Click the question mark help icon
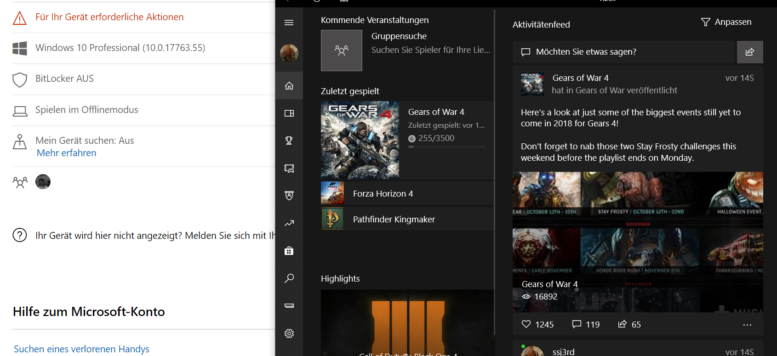777x356 pixels. coord(20,235)
